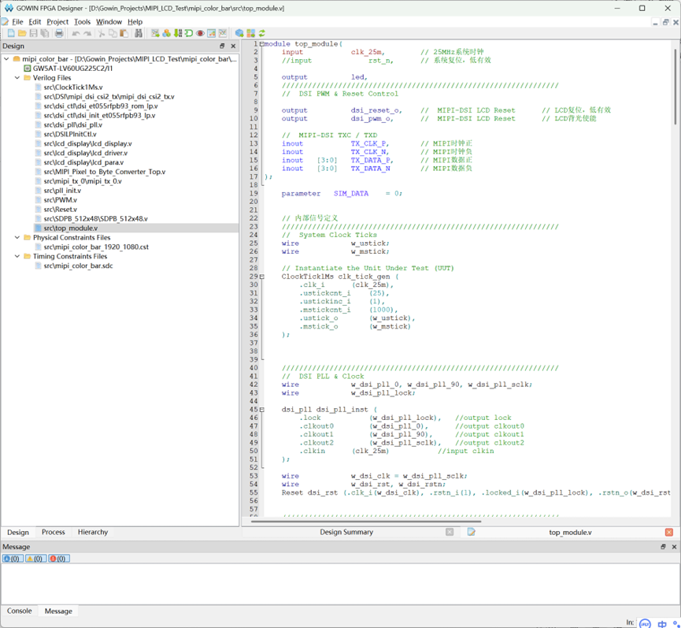Click the Save All toolbar icon

(x=45, y=33)
